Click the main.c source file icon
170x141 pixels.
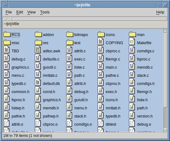pyautogui.click(x=100, y=66)
